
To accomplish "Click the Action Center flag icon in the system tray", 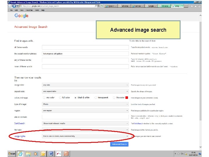I will [x=186, y=154].
